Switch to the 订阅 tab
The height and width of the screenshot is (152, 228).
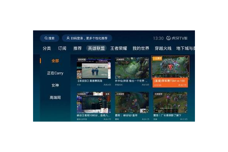tap(62, 48)
